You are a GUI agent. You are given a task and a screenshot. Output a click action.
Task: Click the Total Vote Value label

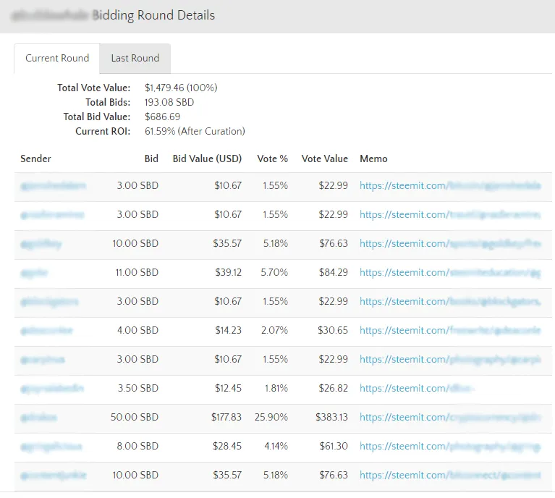(x=94, y=88)
